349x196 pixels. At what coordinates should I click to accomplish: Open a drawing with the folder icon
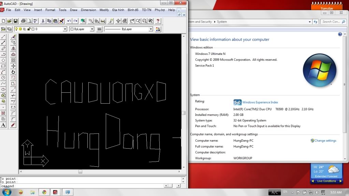9,21
